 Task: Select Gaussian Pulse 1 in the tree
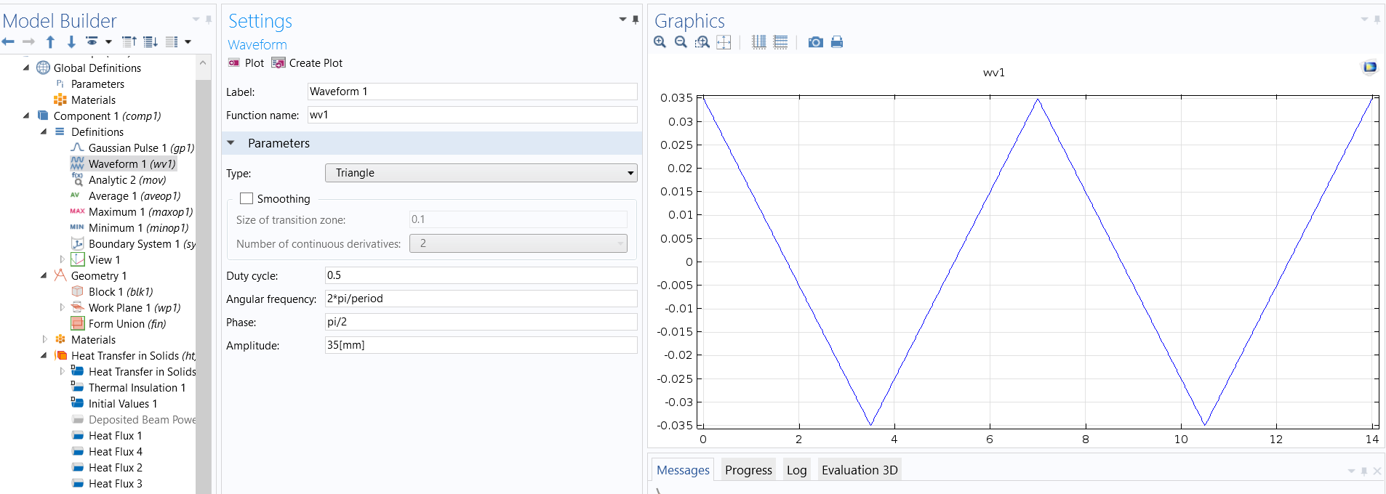click(140, 148)
